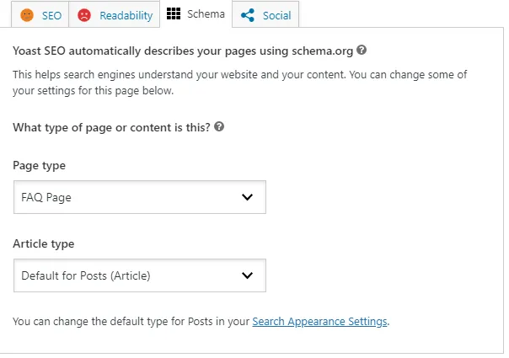Click 'Yoast SEO automatically describes your pages' heading
509x358 pixels.
[183, 51]
